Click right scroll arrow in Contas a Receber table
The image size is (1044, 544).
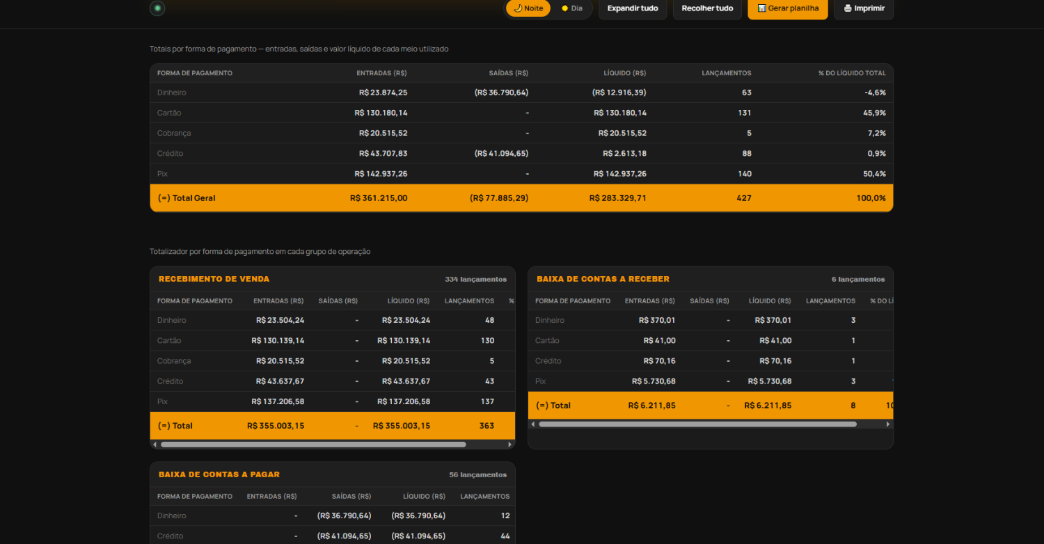[x=888, y=424]
